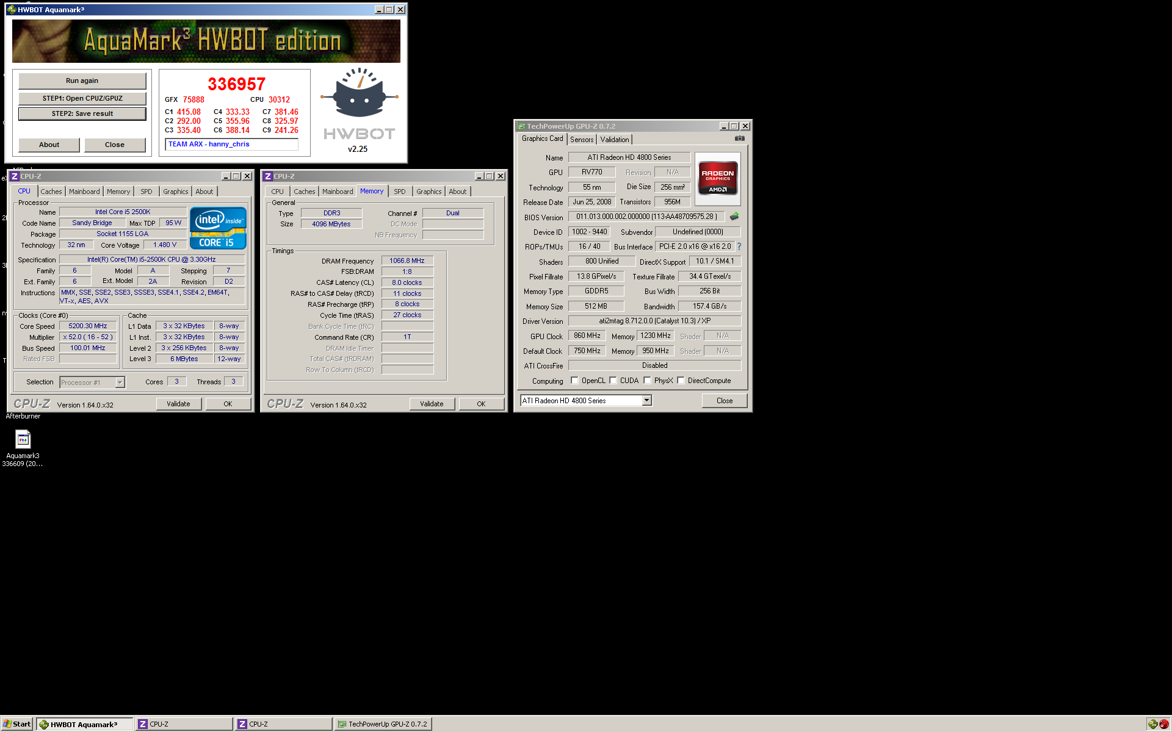Click the Core Speed 5200.30 MHz value
Screen dimensions: 1172x732
(x=88, y=326)
